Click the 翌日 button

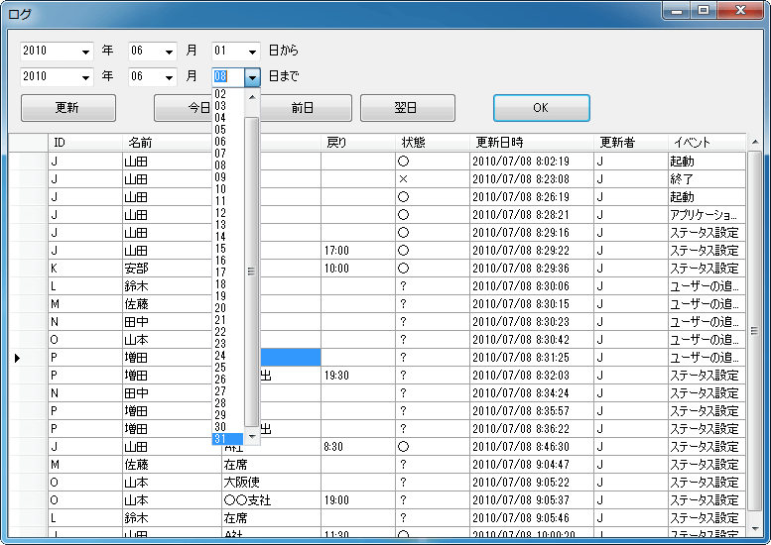[408, 108]
